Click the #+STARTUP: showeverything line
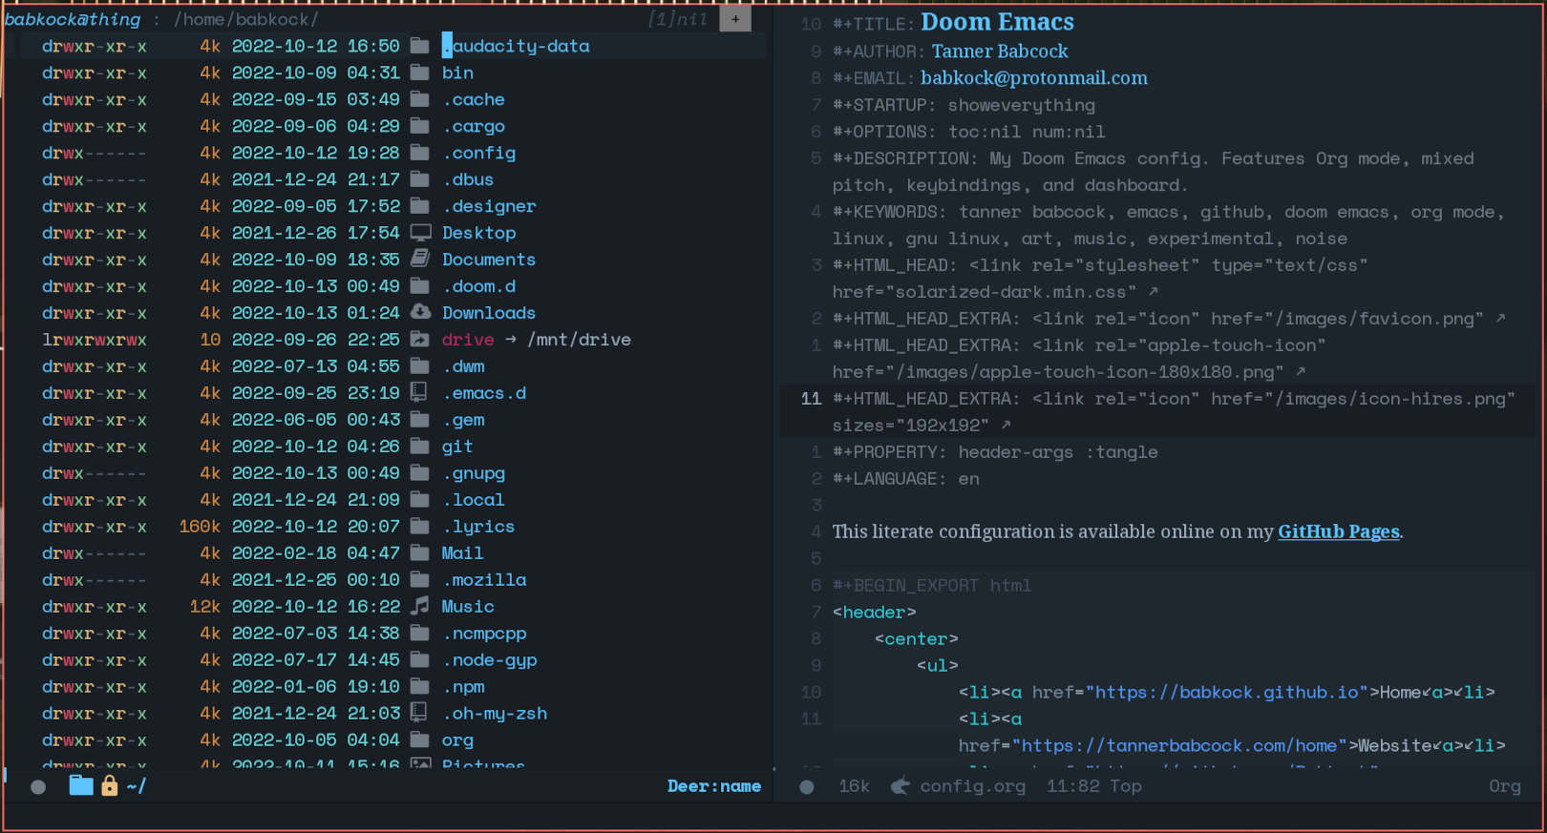Image resolution: width=1547 pixels, height=833 pixels. (964, 105)
